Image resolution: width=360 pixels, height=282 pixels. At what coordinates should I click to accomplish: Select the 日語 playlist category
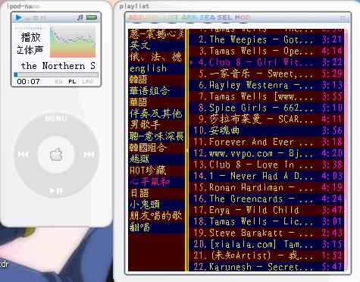coord(157,193)
